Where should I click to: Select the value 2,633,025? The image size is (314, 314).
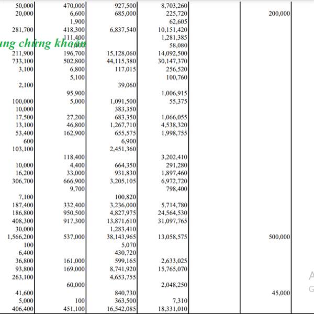(x=174, y=261)
